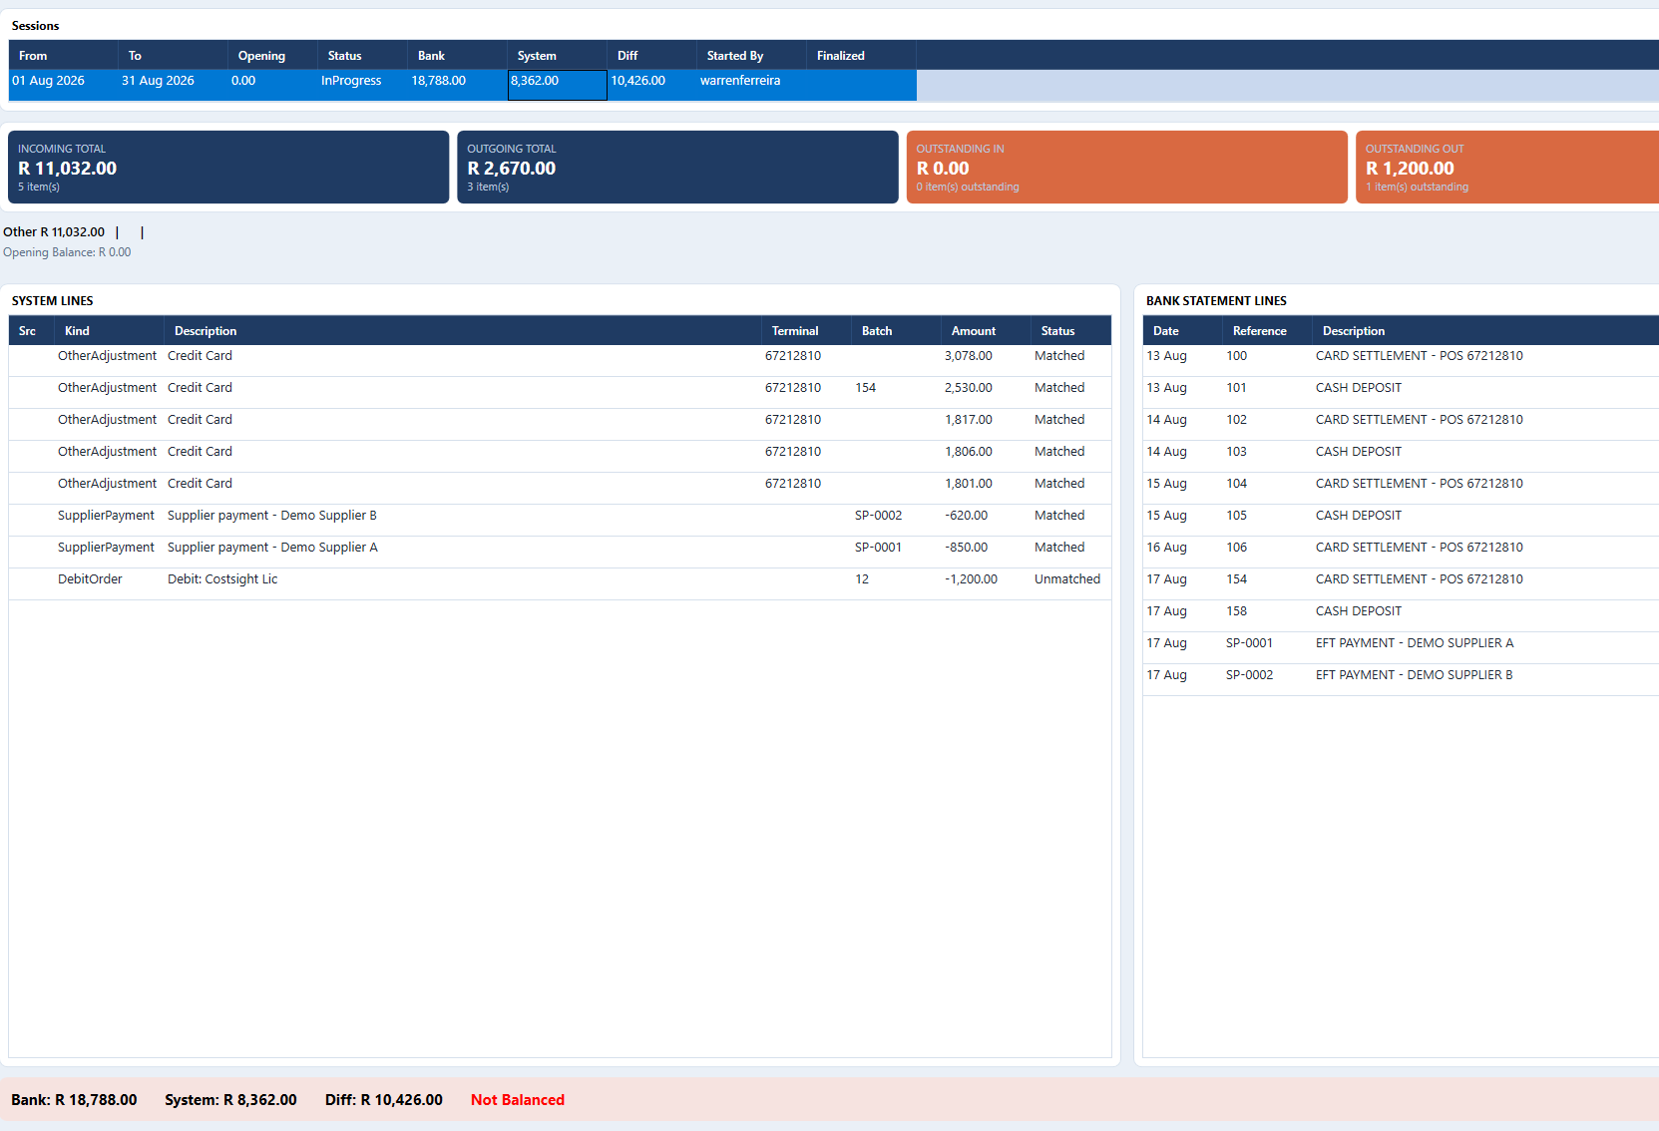
Task: Select the Credit Card line for 3,078.00
Action: [x=560, y=361]
